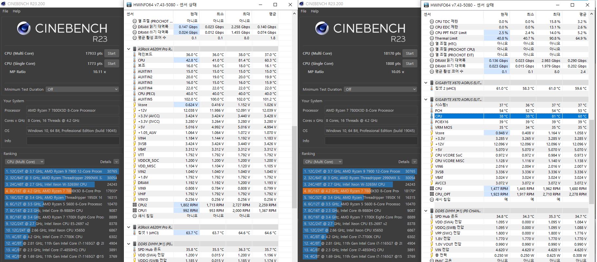Click Cinebench logo in 18170 pts window
Image resolution: width=597 pixels, height=262 pixels.
point(322,28)
